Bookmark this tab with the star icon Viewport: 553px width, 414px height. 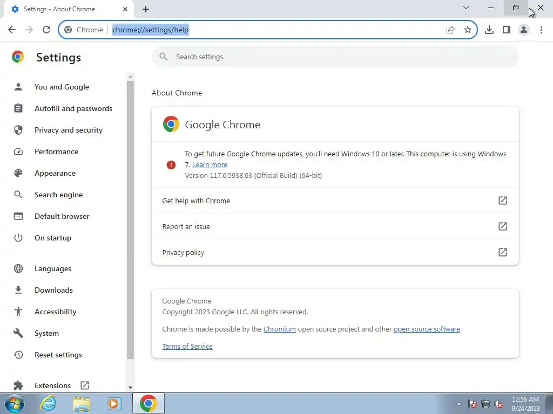tap(468, 30)
